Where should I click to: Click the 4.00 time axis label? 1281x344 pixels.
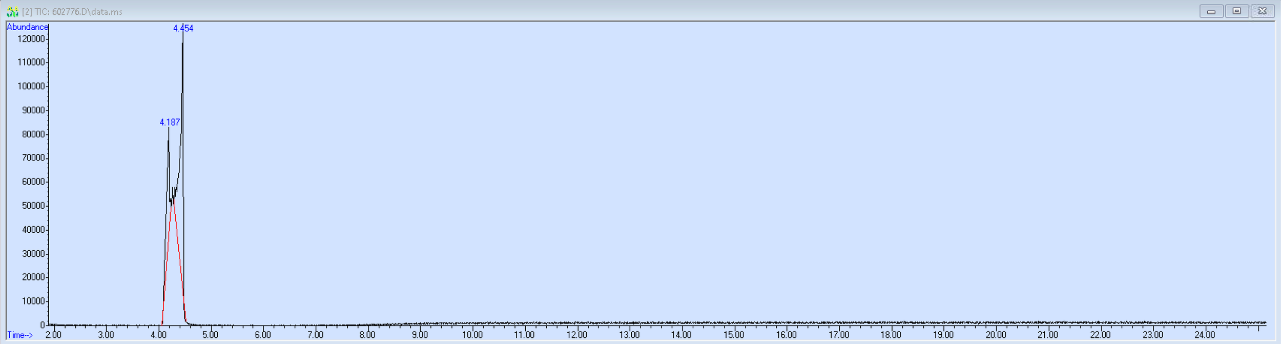coord(158,335)
